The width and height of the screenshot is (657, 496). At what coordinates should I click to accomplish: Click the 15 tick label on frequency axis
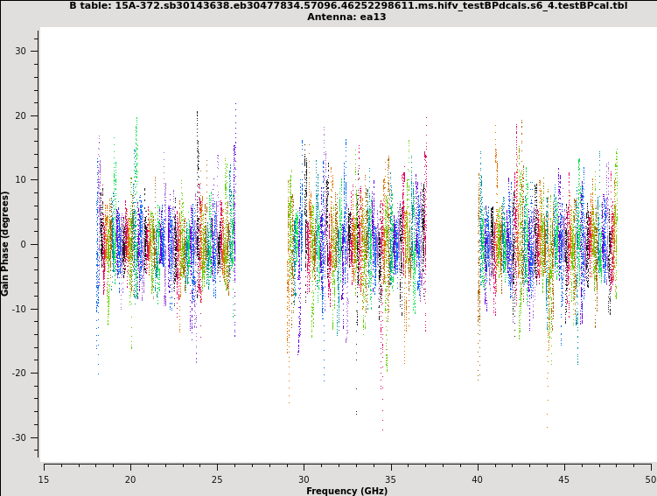[x=44, y=479]
